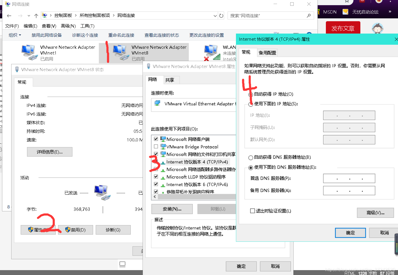Click the Up one level arrow

point(36,16)
